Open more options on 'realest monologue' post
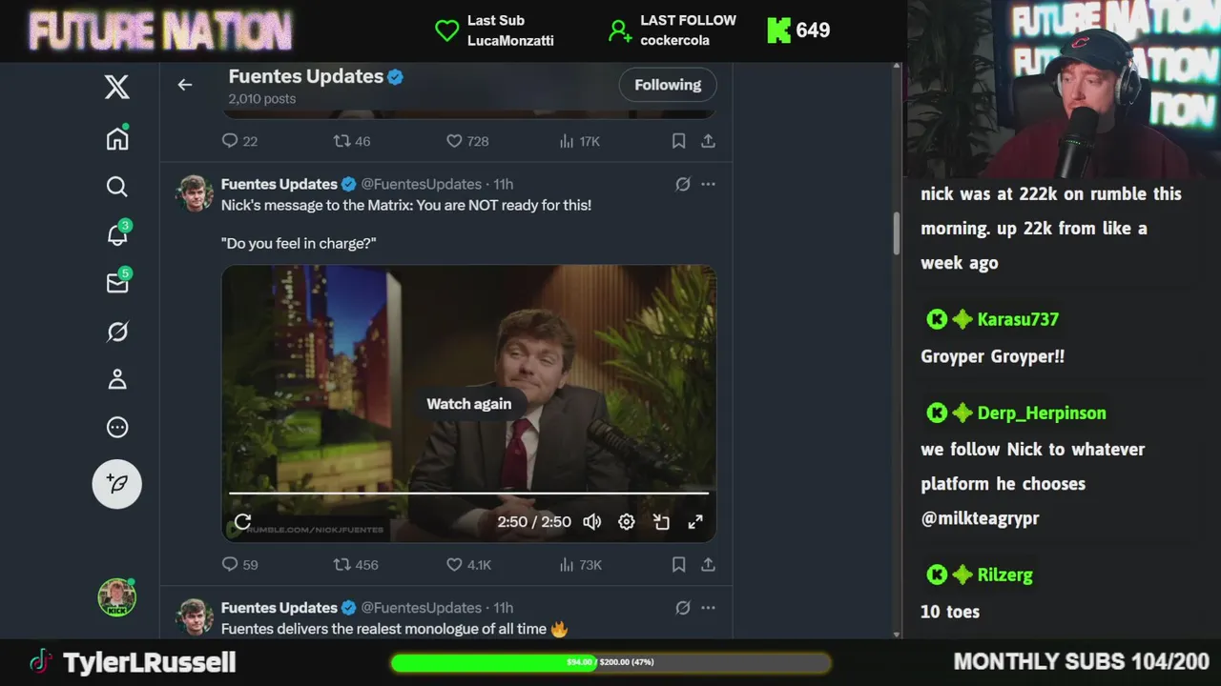Viewport: 1221px width, 686px height. 708,607
